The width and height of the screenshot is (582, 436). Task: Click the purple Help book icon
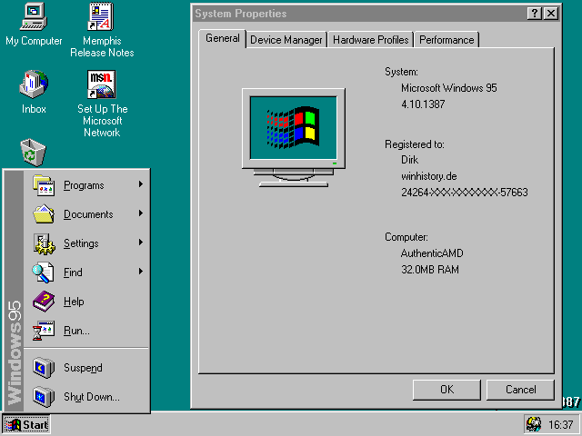coord(44,302)
